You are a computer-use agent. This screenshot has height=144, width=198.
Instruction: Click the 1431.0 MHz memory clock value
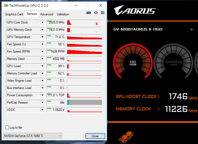(x=56, y=30)
